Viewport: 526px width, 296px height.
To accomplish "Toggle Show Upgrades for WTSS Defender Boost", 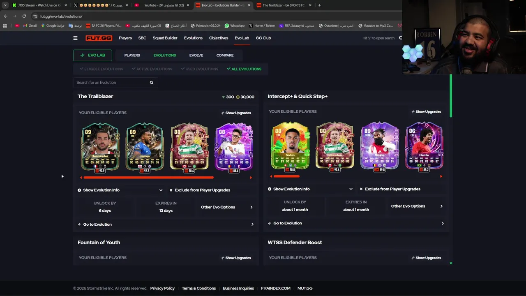I will coord(426,258).
